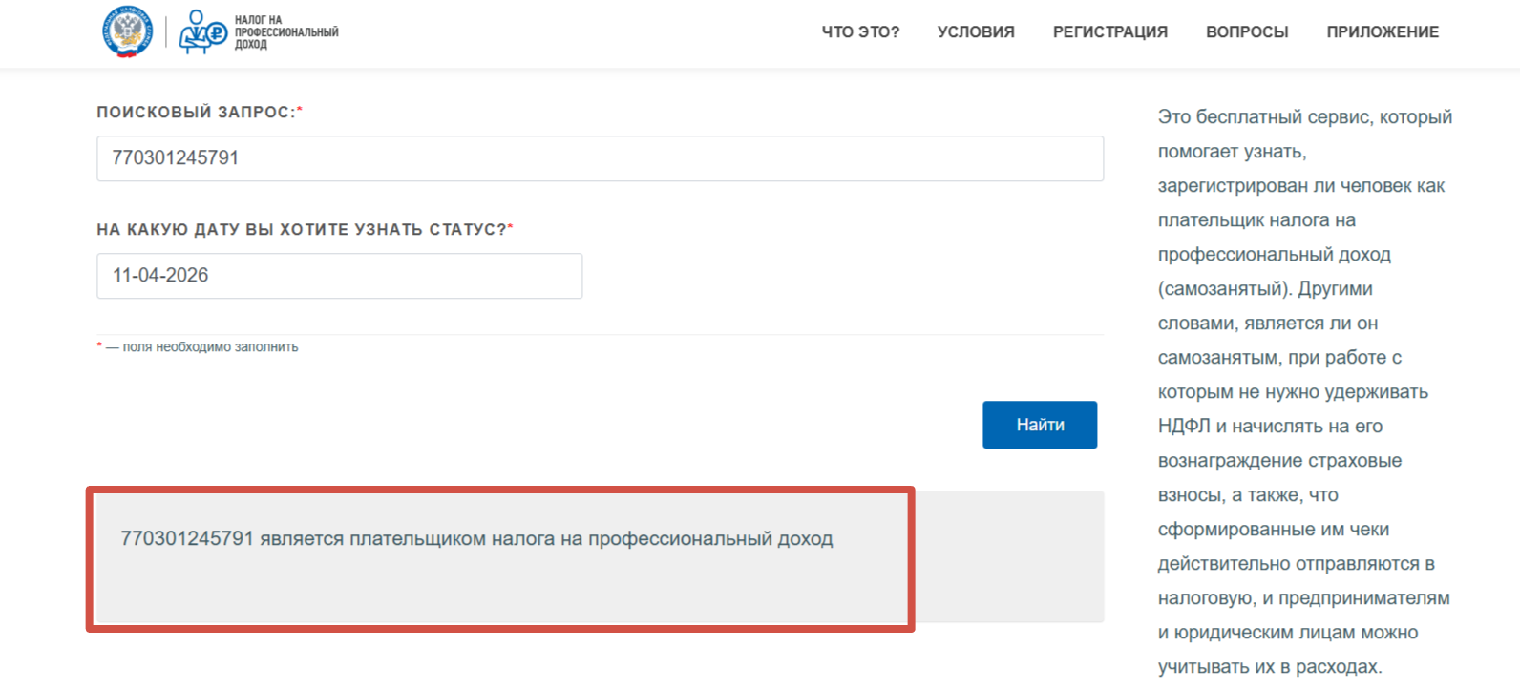Click 'Это бесплатный сервис' line in the sidebar
The height and width of the screenshot is (689, 1520).
[1304, 117]
